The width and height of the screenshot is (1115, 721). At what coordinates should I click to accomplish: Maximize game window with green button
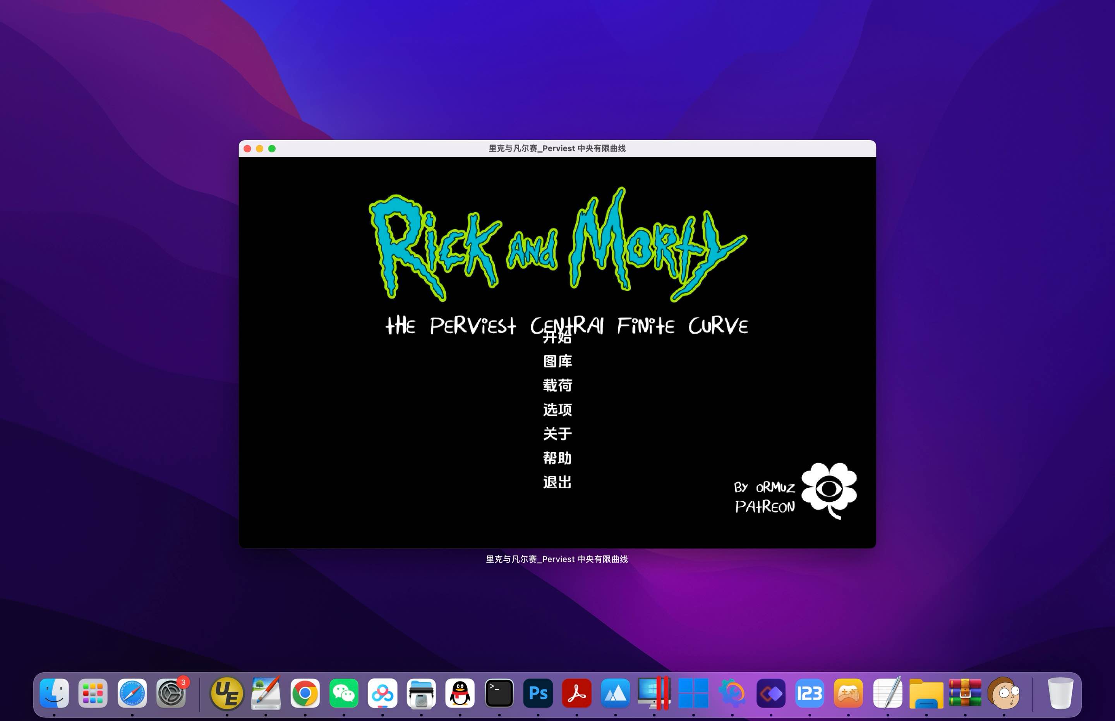[x=272, y=148]
